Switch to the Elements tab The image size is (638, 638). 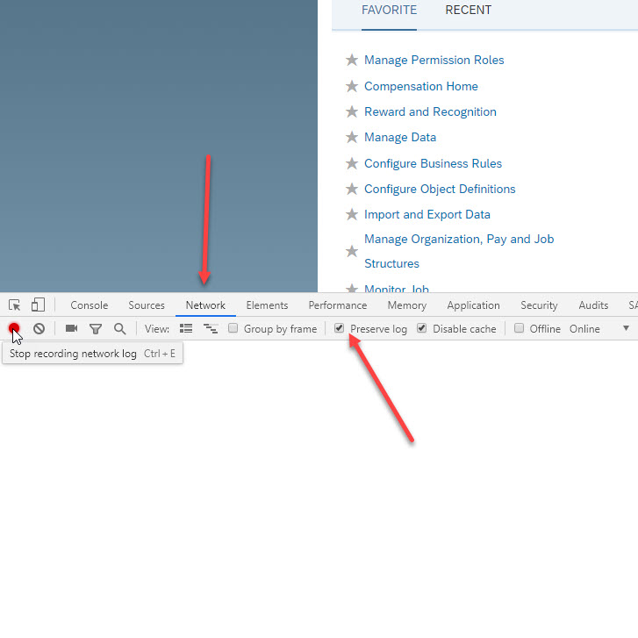[267, 305]
